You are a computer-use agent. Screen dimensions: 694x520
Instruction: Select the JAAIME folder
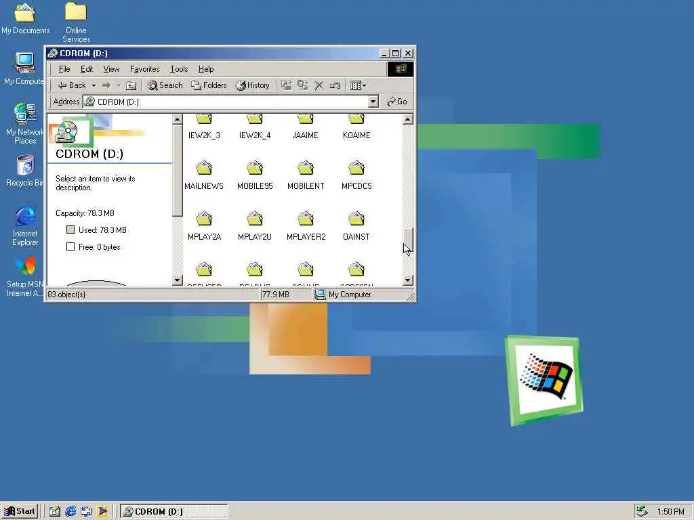pyautogui.click(x=306, y=127)
